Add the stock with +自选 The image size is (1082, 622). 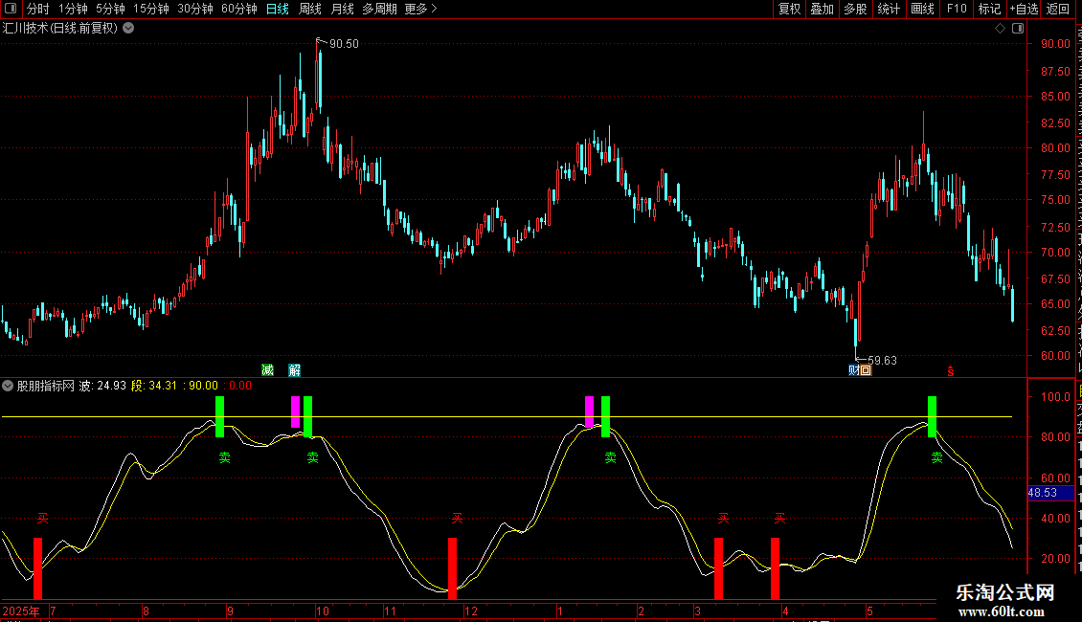(1024, 9)
